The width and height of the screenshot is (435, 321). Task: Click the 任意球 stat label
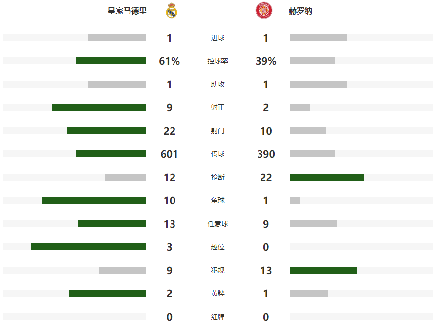coord(217,224)
